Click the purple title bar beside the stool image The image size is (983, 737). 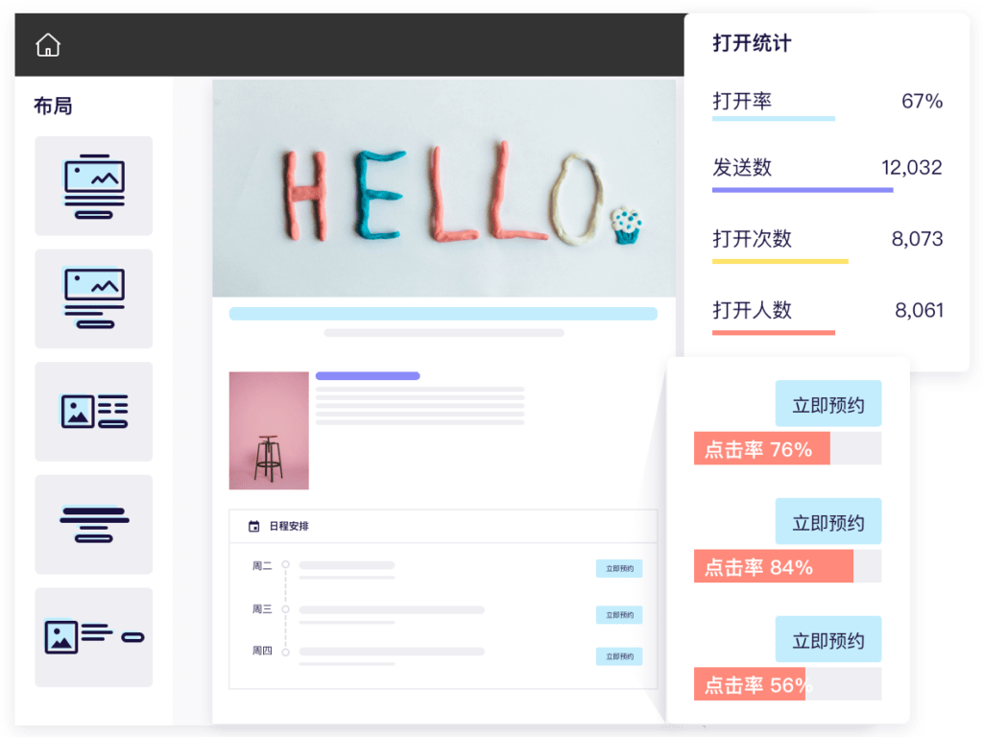click(x=368, y=376)
